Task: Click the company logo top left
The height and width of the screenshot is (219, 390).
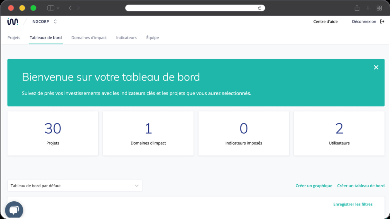Action: click(x=12, y=21)
